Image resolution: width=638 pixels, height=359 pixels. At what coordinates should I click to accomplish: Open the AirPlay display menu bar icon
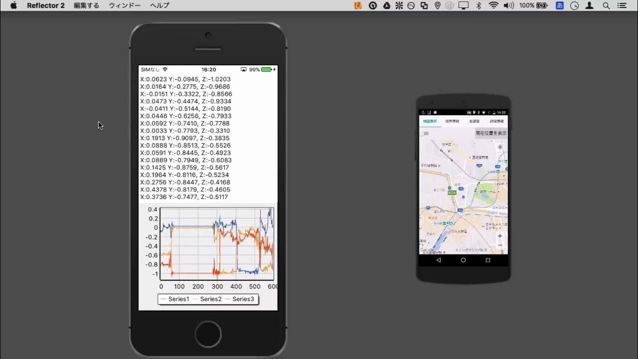tap(464, 5)
